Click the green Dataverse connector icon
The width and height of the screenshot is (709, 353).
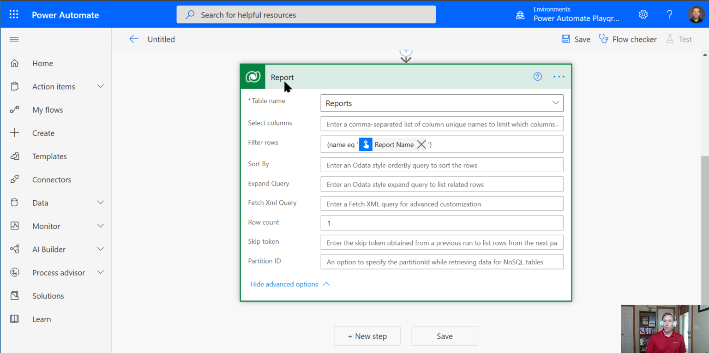252,77
